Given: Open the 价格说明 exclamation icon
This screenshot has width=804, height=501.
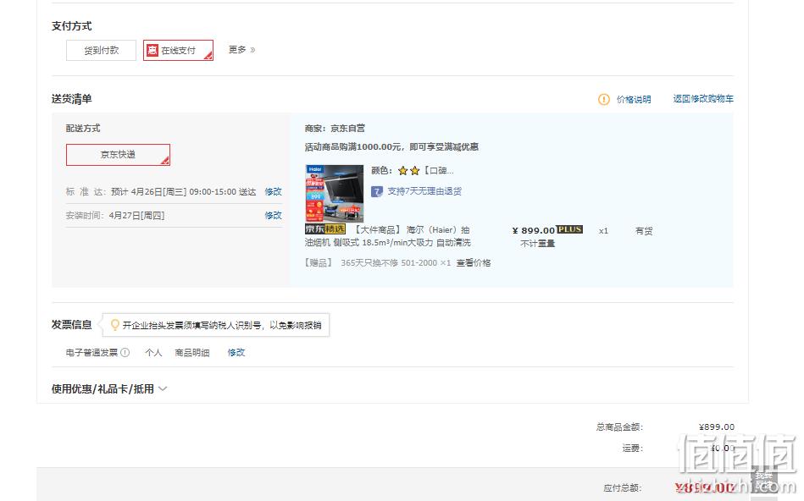Looking at the screenshot, I should click(604, 99).
